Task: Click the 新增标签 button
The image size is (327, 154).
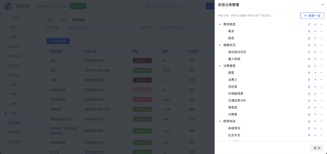Action: 58,41
